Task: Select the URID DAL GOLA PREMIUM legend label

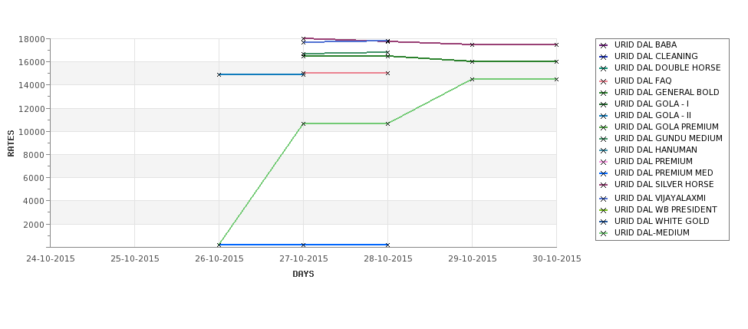Action: click(x=667, y=127)
